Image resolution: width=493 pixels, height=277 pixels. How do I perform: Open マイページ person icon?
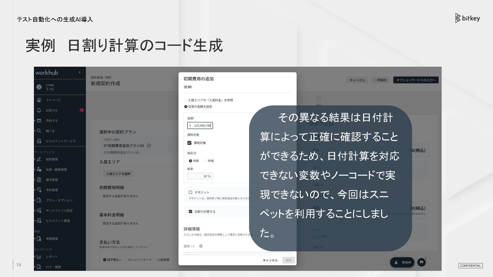(x=39, y=100)
